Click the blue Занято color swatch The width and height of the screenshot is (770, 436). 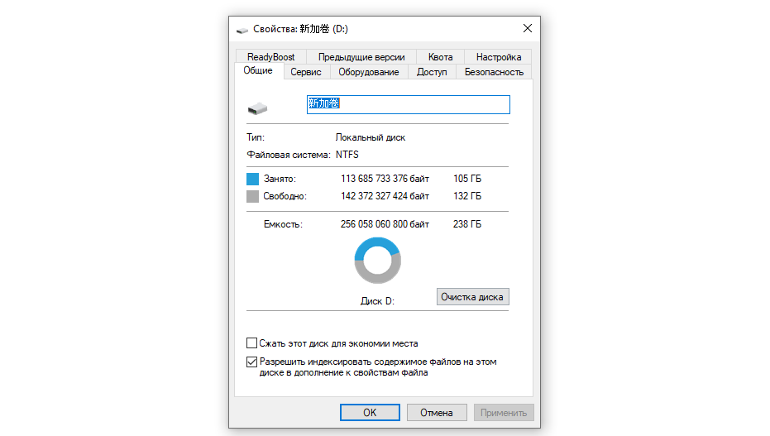click(x=252, y=179)
